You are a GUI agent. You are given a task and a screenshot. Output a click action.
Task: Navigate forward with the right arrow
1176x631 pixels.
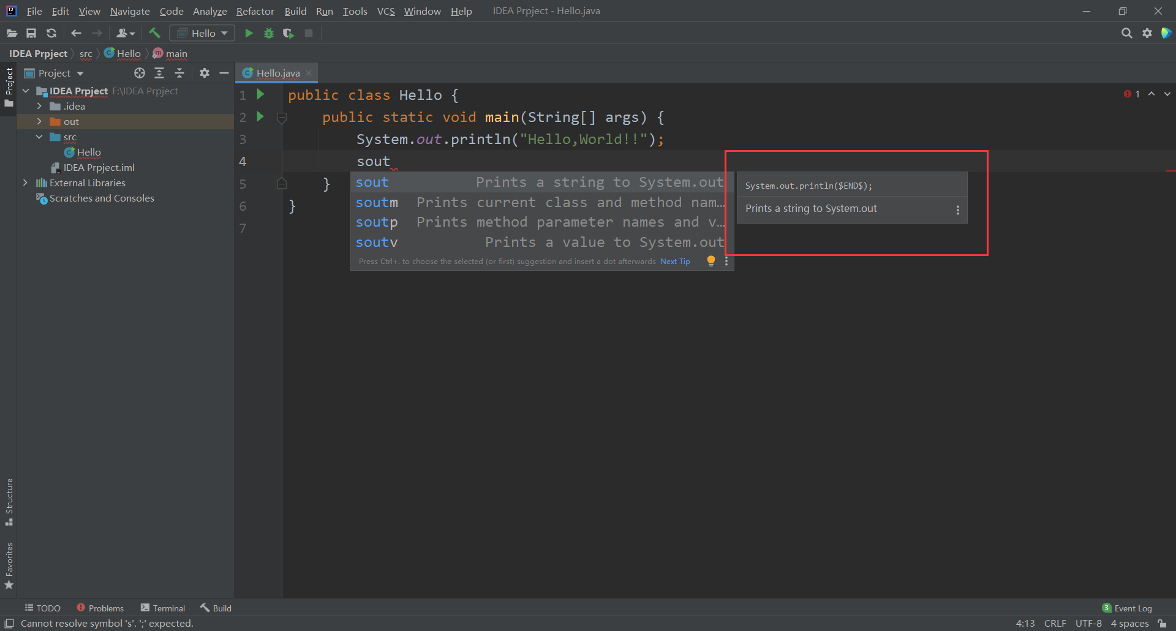point(97,33)
